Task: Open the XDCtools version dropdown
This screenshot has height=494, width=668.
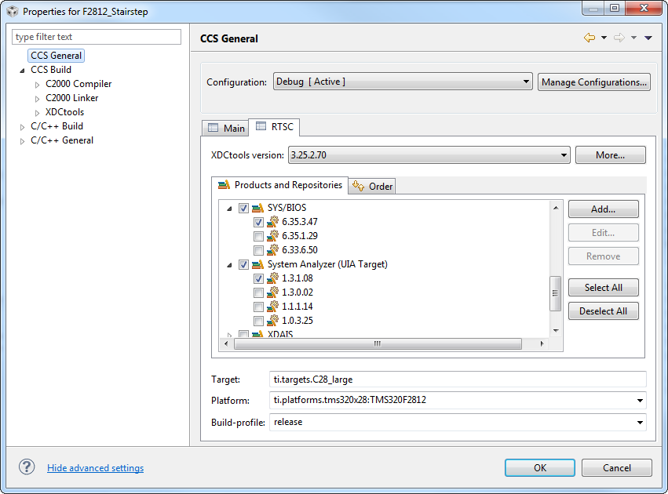Action: click(429, 155)
